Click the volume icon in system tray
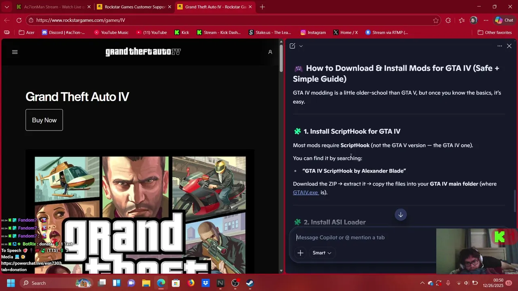518x291 pixels. pos(466,283)
